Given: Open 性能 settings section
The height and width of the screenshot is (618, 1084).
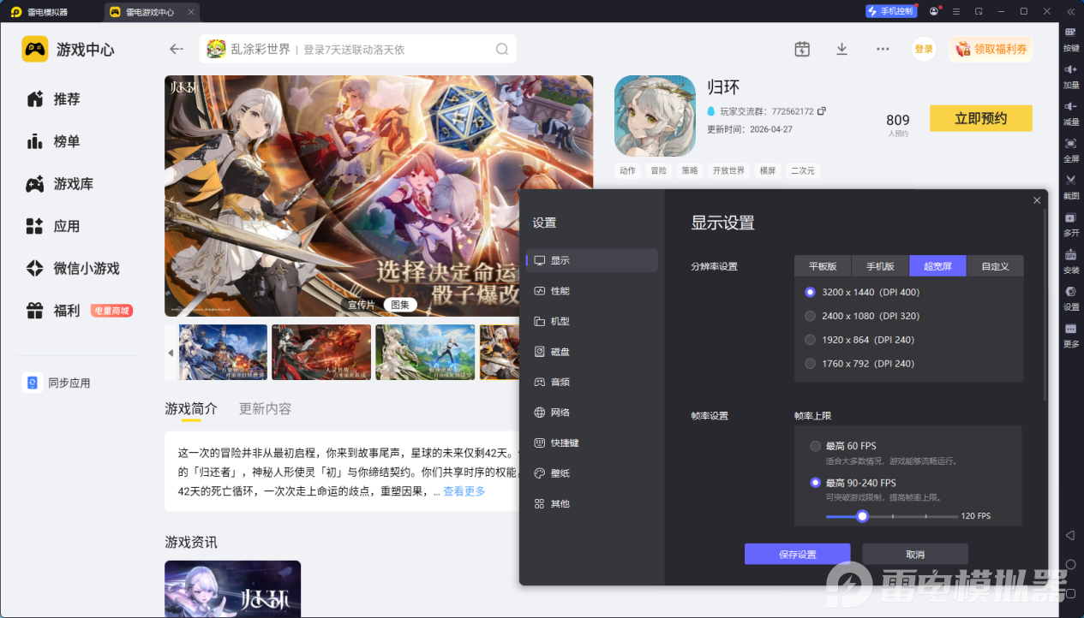Looking at the screenshot, I should 592,291.
